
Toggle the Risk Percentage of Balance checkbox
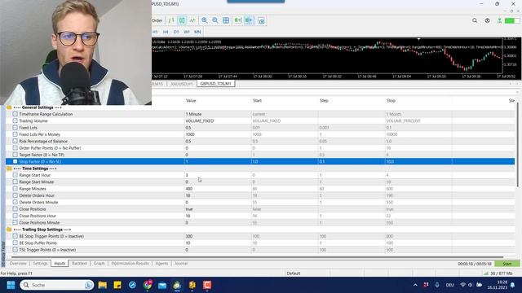click(15, 141)
